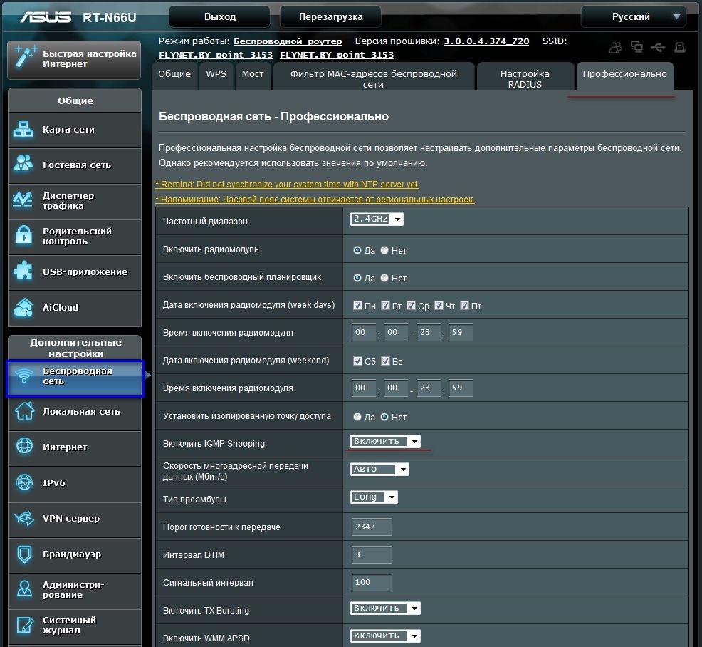Click the Напоминание time zone warning link
Screen dimensions: 702x647
315,200
